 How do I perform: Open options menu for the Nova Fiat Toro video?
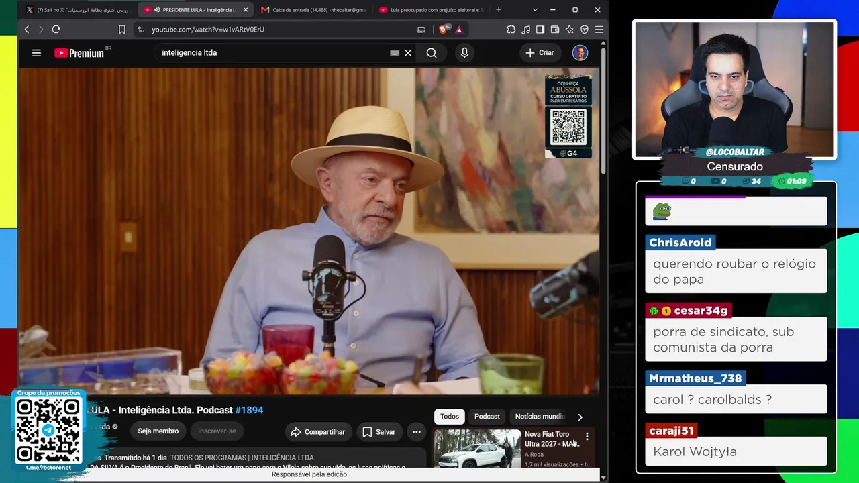click(587, 437)
